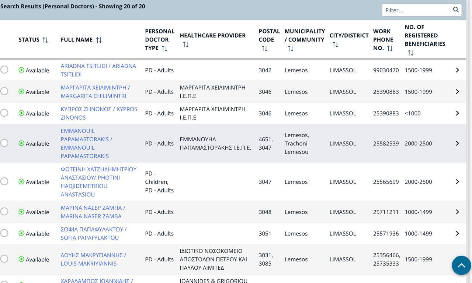Open Louis Makriyiannis doctor profile link
472x283 pixels.
(93, 259)
